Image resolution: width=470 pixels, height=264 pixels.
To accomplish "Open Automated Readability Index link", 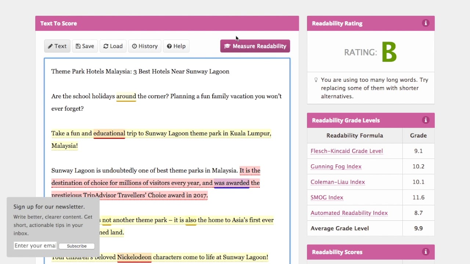I will [x=349, y=213].
